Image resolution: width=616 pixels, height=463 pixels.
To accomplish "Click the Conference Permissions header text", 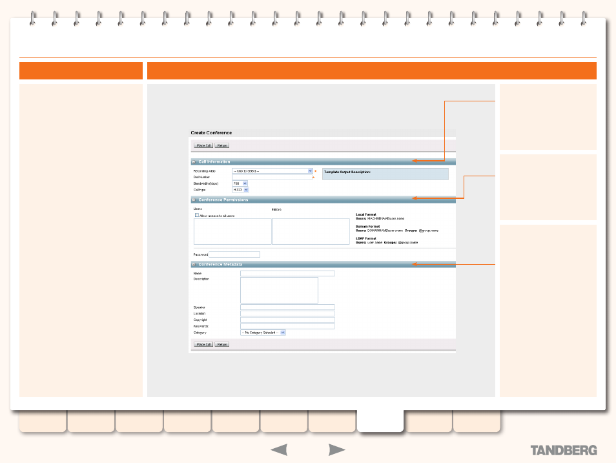I will 223,200.
